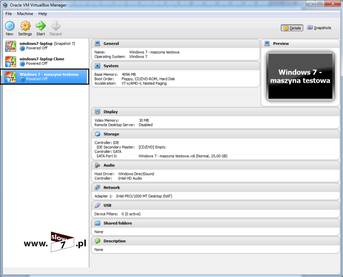
Task: Click Video Memory value 30 MB
Action: pos(144,120)
